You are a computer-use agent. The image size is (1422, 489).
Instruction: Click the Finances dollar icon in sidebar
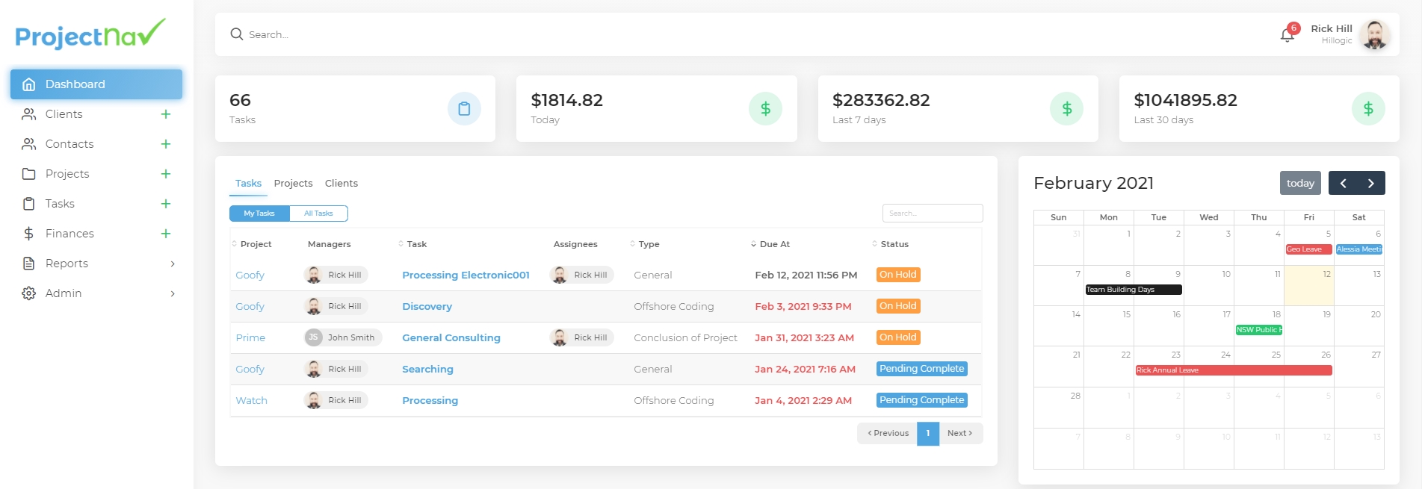point(29,234)
